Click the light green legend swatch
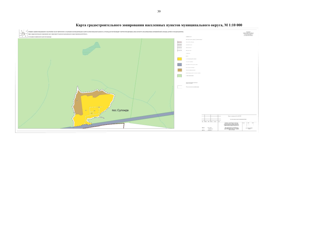 (180, 76)
